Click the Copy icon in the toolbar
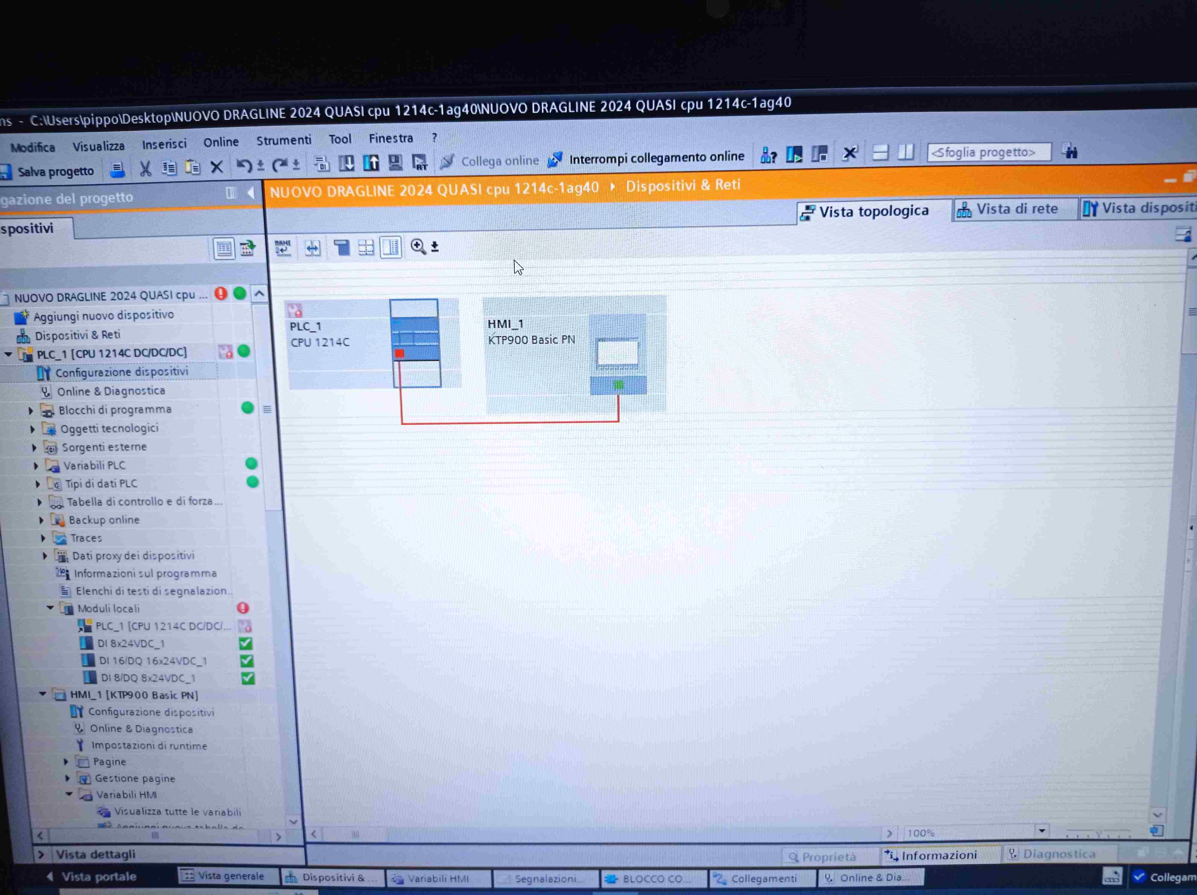The height and width of the screenshot is (895, 1197). 169,168
